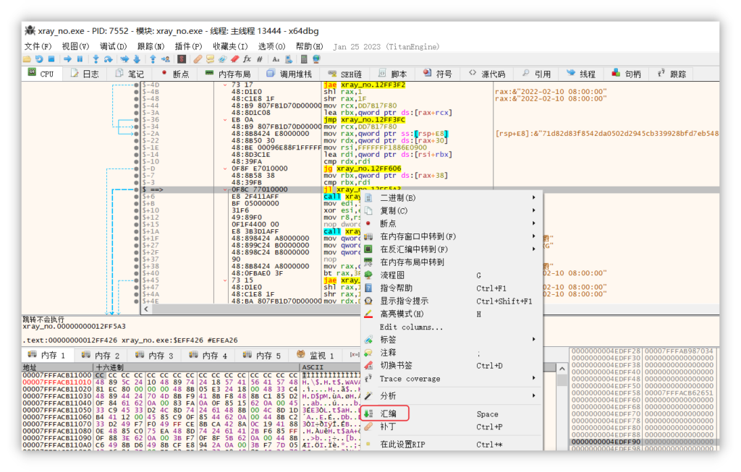741x472 pixels.
Task: Click the globe check-updates toolbar icon
Action: [x=317, y=59]
